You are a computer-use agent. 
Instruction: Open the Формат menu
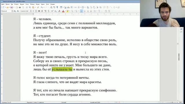[22, 4]
